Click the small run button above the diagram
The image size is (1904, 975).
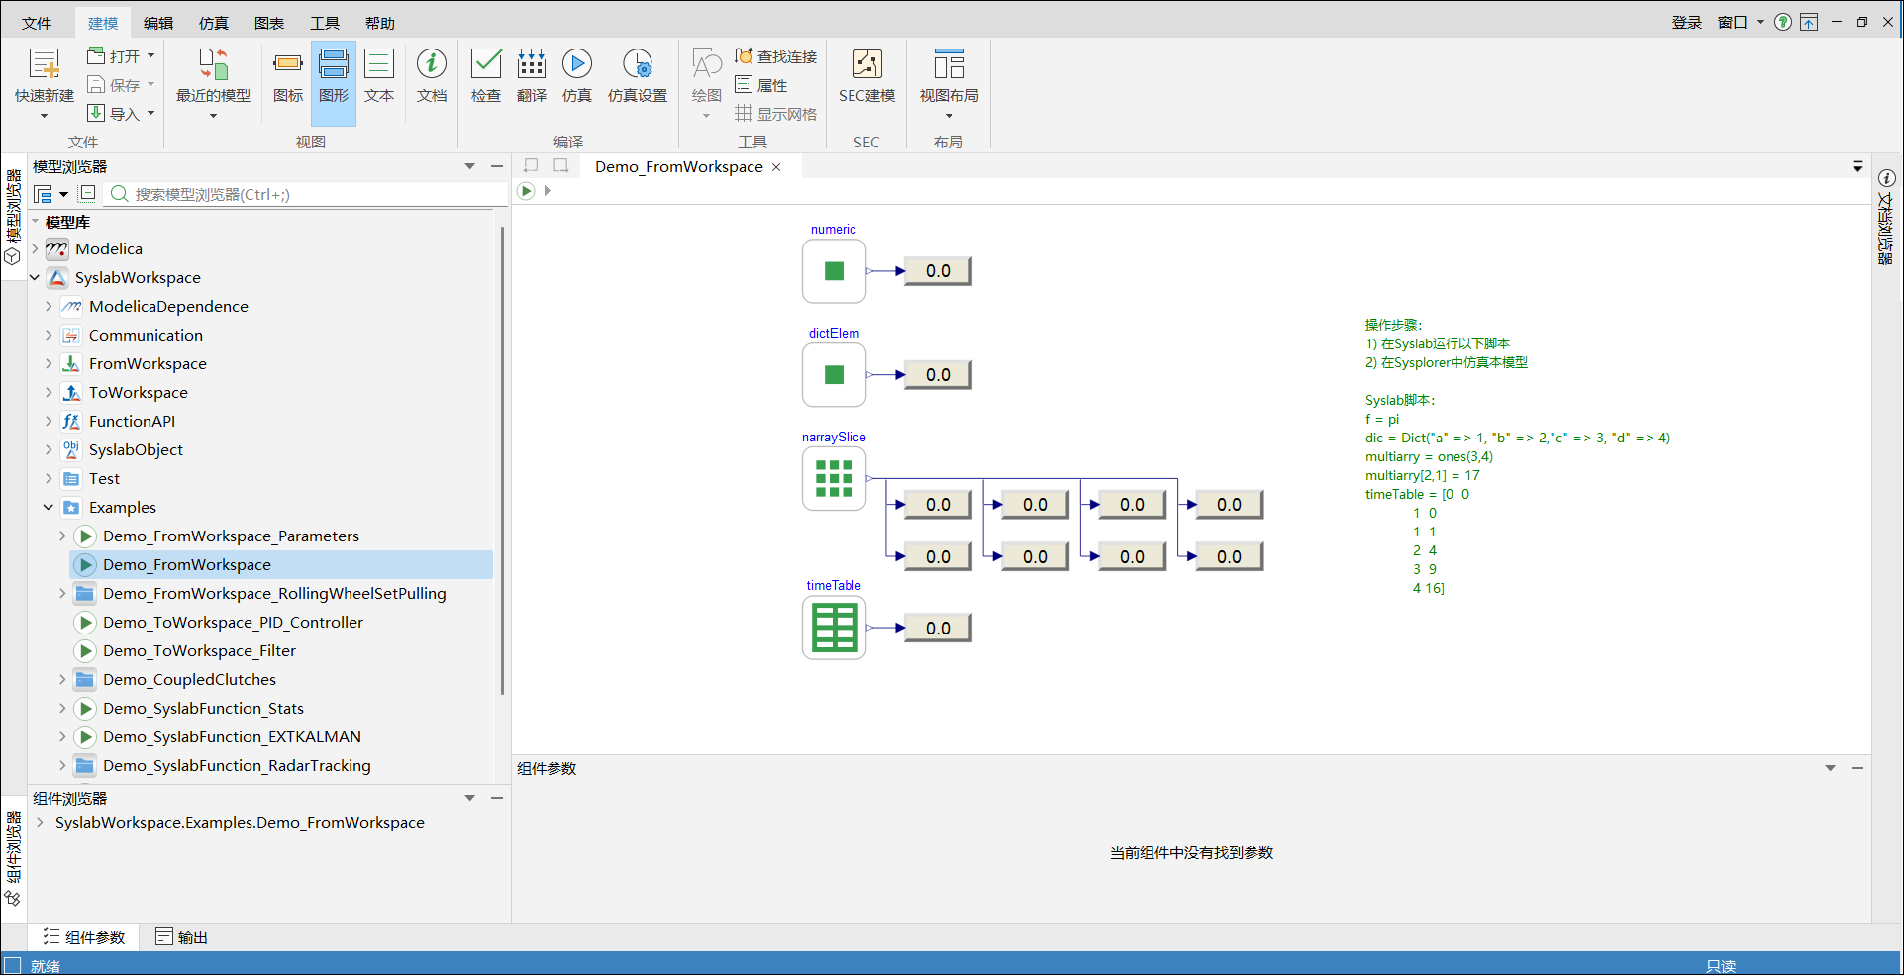[x=527, y=191]
